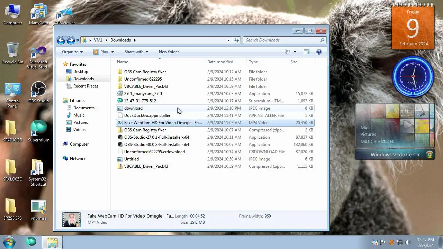Select Recent Places in navigation pane
This screenshot has height=249, width=443.
point(86,86)
